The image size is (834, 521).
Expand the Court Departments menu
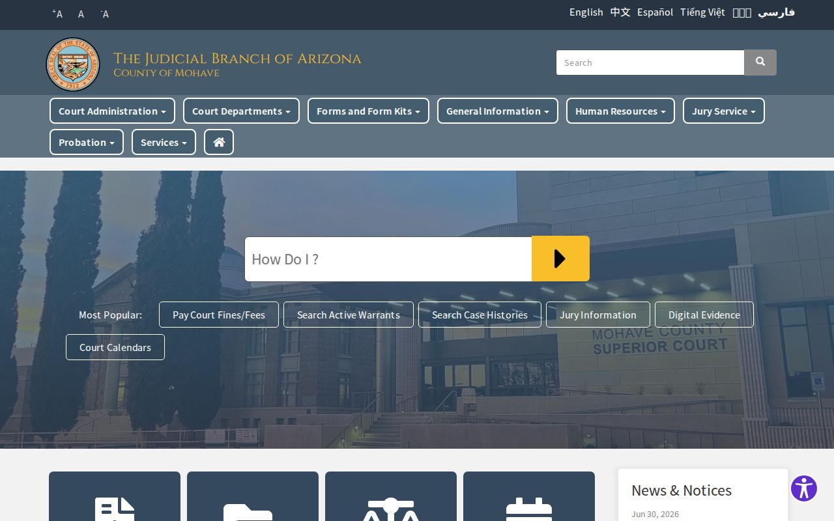[241, 111]
